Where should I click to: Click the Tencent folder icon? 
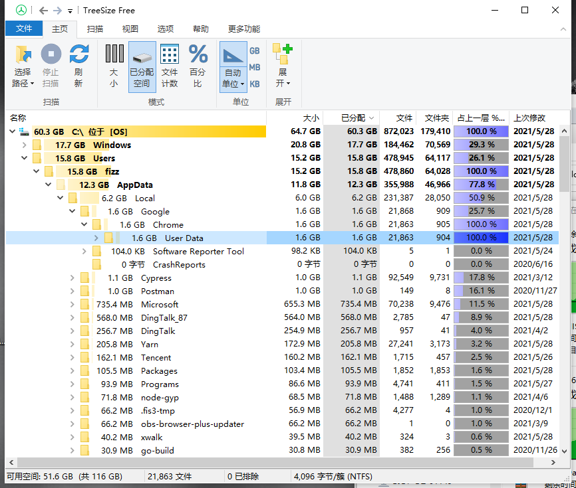[x=84, y=357]
